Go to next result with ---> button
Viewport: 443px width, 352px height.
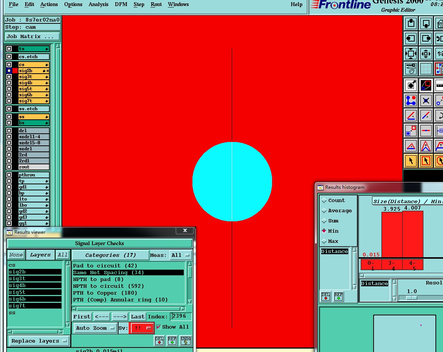(120, 316)
